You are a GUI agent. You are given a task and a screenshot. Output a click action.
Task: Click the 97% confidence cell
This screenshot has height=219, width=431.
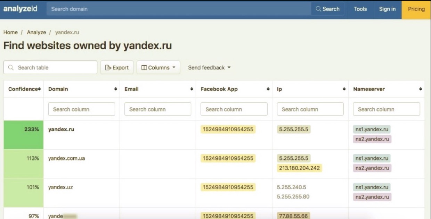(24, 213)
